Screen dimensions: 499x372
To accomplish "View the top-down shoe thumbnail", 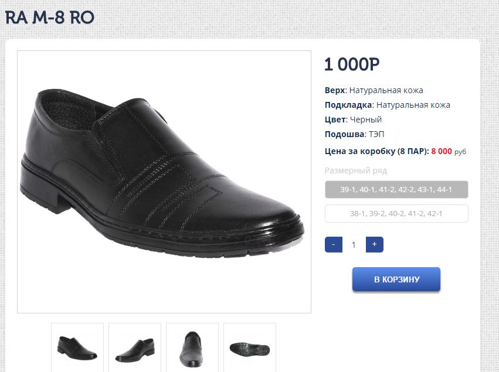I will tap(192, 347).
